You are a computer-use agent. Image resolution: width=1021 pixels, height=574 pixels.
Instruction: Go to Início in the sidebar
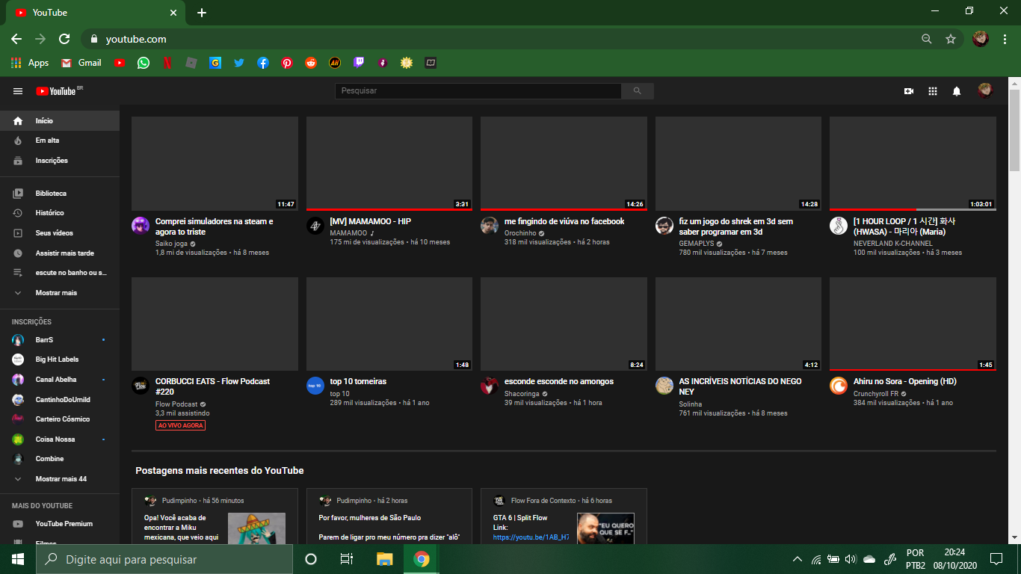(x=60, y=120)
